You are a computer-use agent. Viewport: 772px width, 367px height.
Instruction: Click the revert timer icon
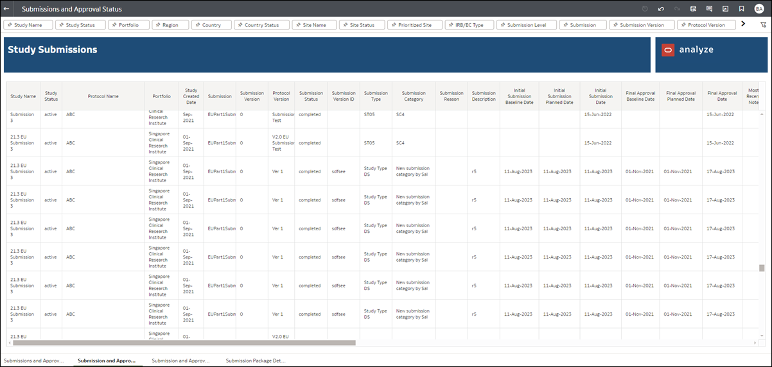tap(645, 9)
